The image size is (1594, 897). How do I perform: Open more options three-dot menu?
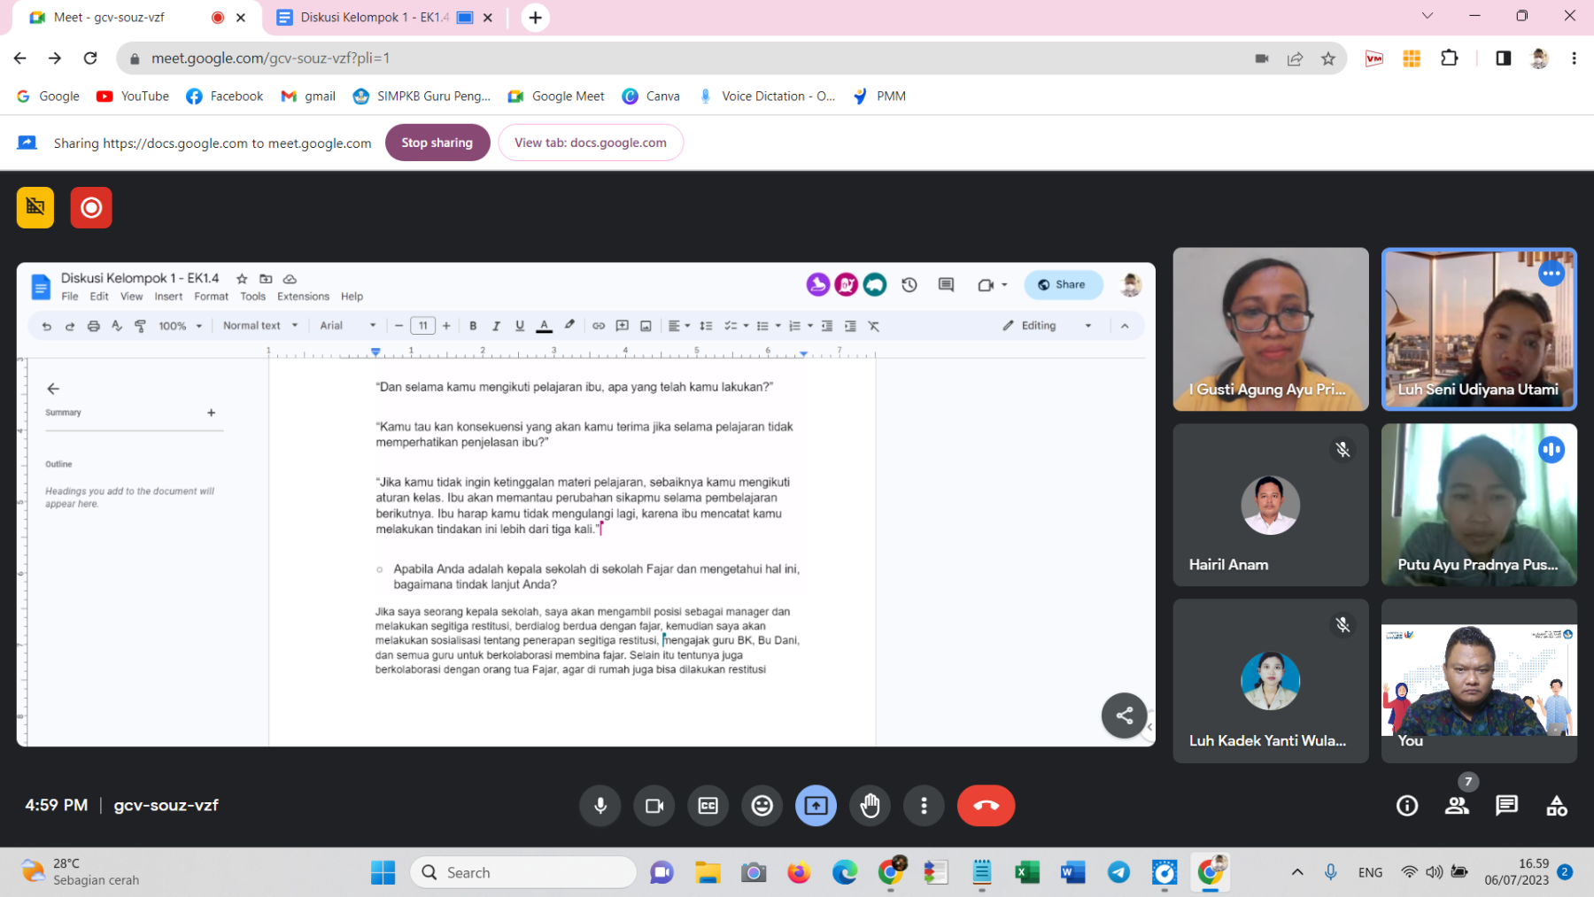coord(924,806)
